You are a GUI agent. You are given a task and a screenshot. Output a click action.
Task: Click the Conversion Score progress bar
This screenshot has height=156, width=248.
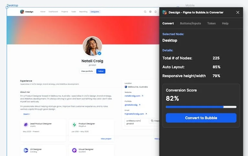pos(201,107)
